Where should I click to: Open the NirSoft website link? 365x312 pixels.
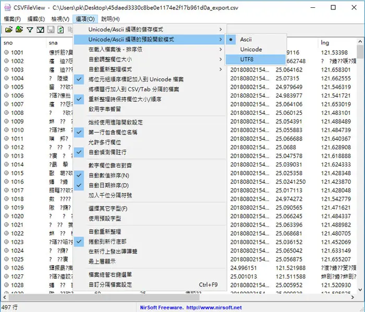tap(214, 307)
